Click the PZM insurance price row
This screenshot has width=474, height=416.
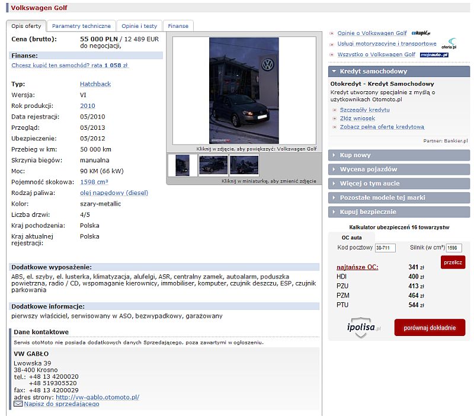pyautogui.click(x=380, y=295)
